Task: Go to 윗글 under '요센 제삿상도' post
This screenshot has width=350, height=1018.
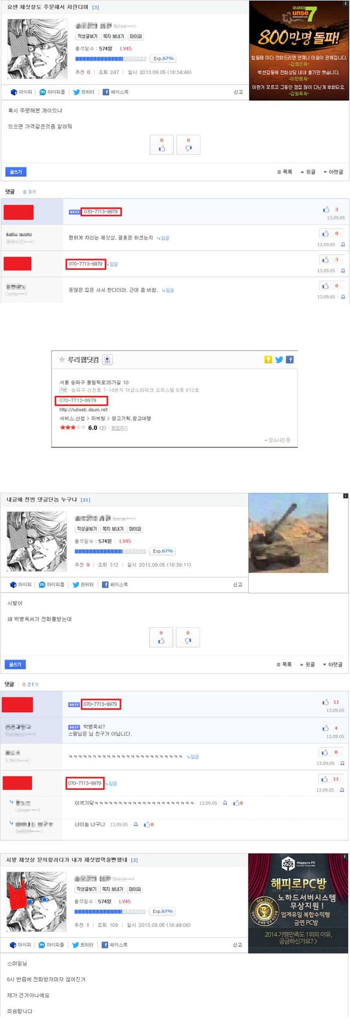Action: point(308,172)
